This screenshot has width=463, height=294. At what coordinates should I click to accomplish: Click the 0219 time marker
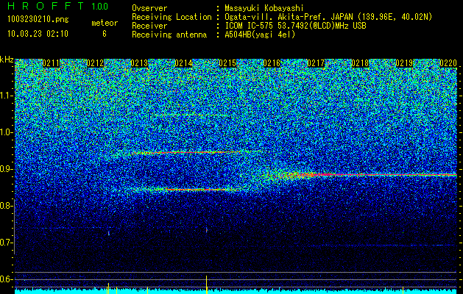point(404,63)
